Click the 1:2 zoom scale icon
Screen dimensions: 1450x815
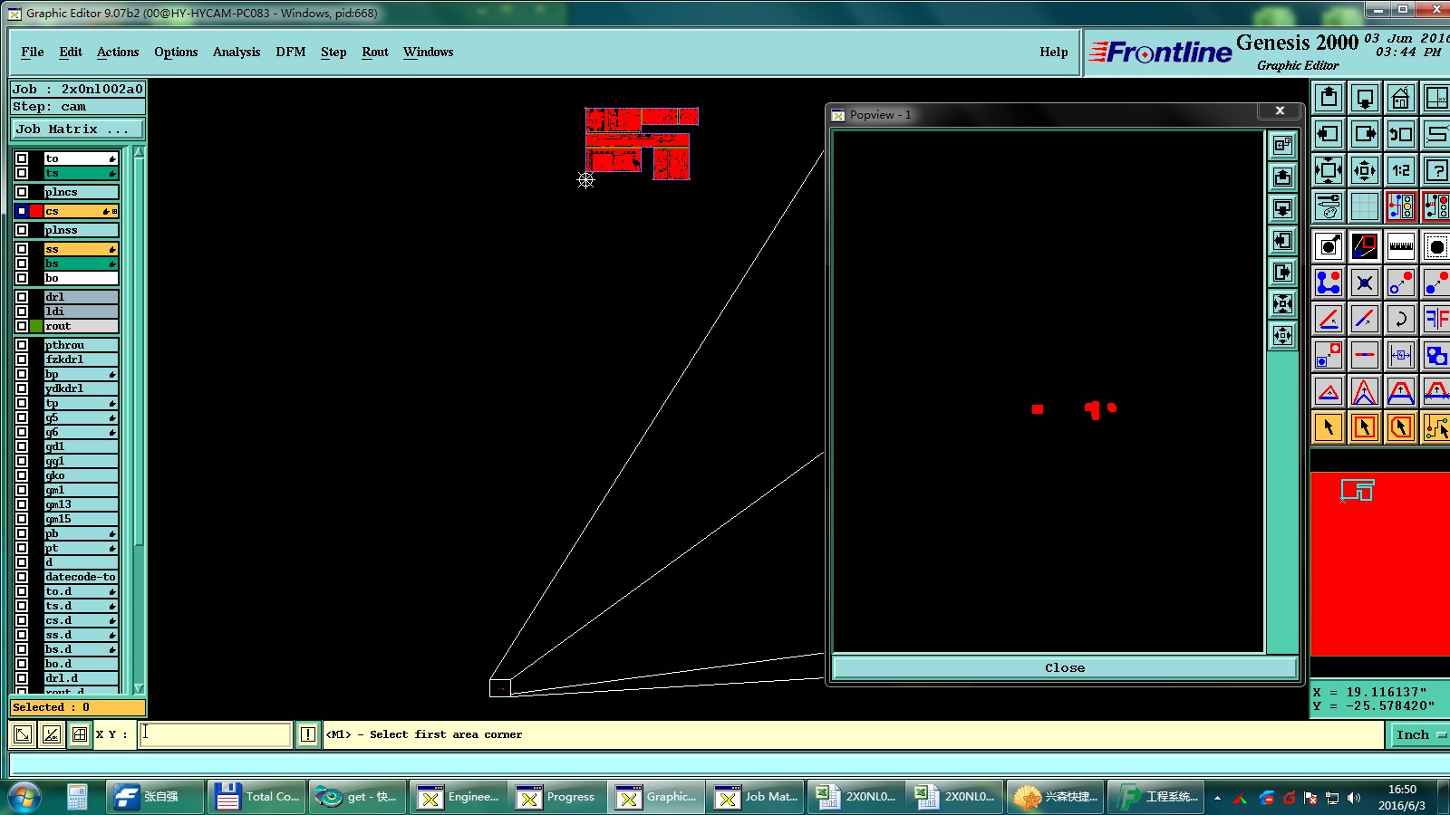coord(1401,170)
